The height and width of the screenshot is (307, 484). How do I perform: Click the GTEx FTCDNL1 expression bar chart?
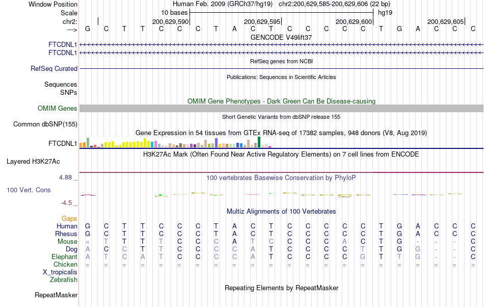tap(175, 142)
